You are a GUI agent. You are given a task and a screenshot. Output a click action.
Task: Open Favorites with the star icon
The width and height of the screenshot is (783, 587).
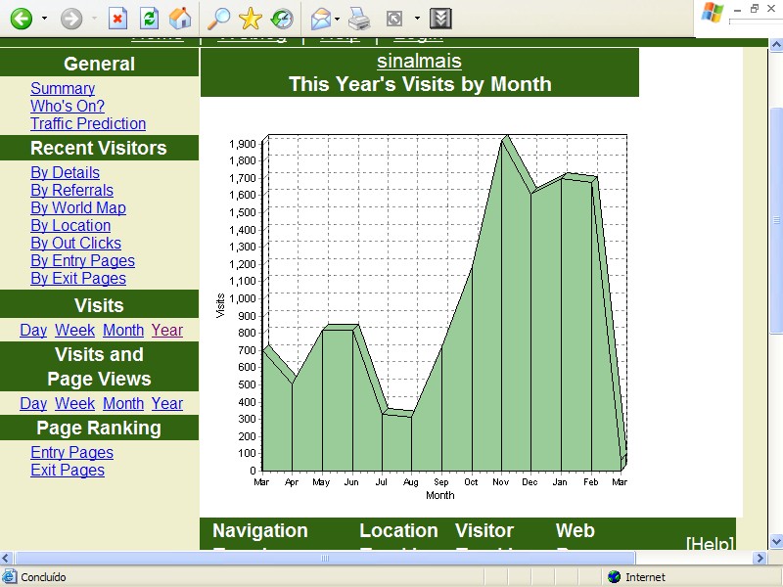251,19
